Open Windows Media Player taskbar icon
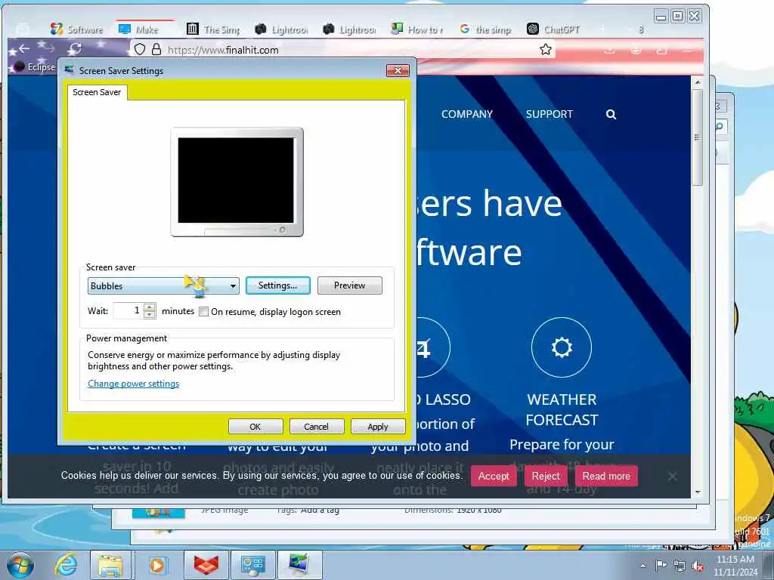 [x=157, y=565]
